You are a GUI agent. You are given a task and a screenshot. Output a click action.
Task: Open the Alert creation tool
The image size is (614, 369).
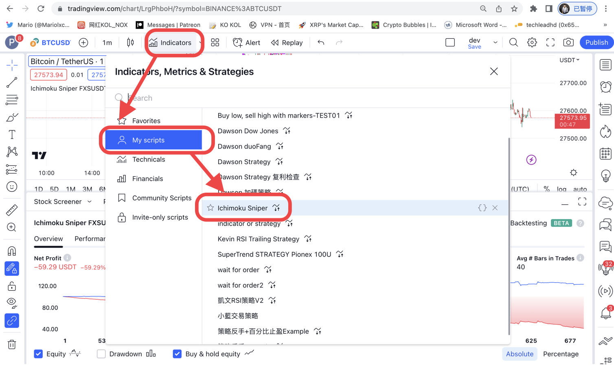(246, 43)
